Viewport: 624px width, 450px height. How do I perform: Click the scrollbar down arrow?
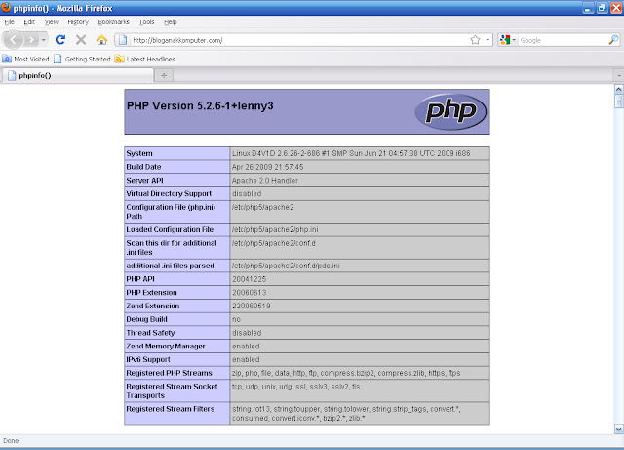coord(618,430)
